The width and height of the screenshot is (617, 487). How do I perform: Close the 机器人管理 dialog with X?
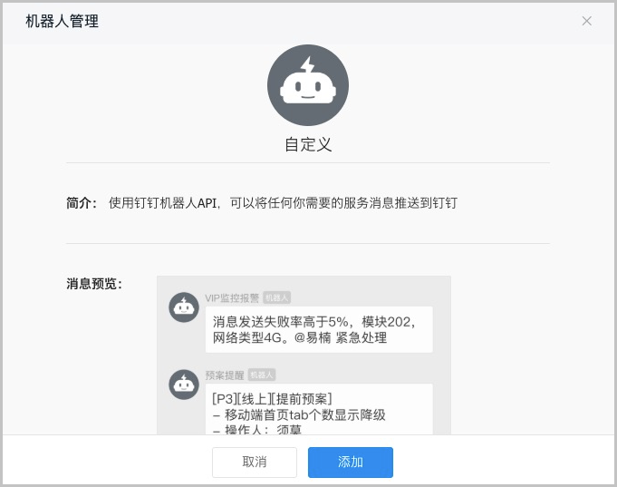click(x=587, y=21)
